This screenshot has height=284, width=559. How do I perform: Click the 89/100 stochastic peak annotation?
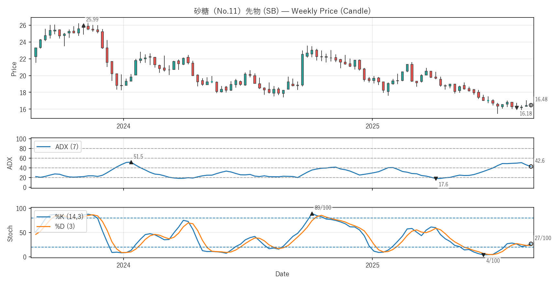[323, 208]
